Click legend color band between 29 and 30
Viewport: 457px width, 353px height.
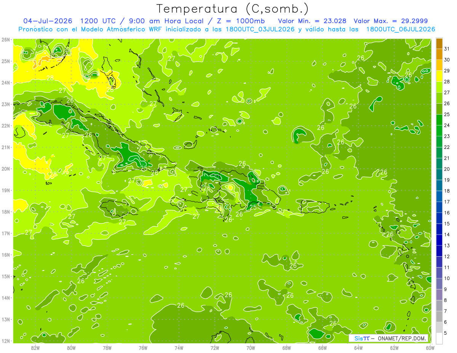439,65
